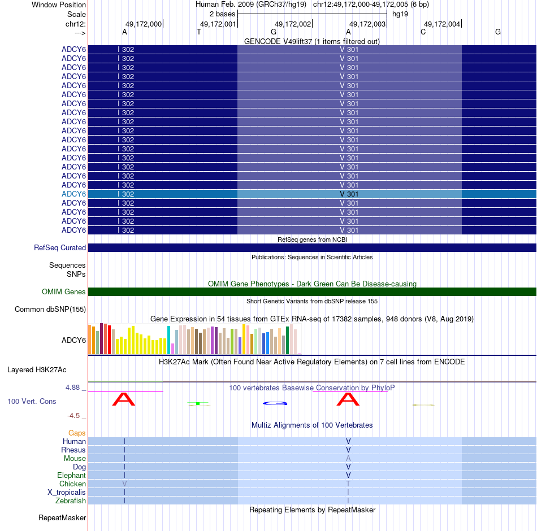Click the blue G in the PhyloP logo
This screenshot has height=531, width=537.
275,404
